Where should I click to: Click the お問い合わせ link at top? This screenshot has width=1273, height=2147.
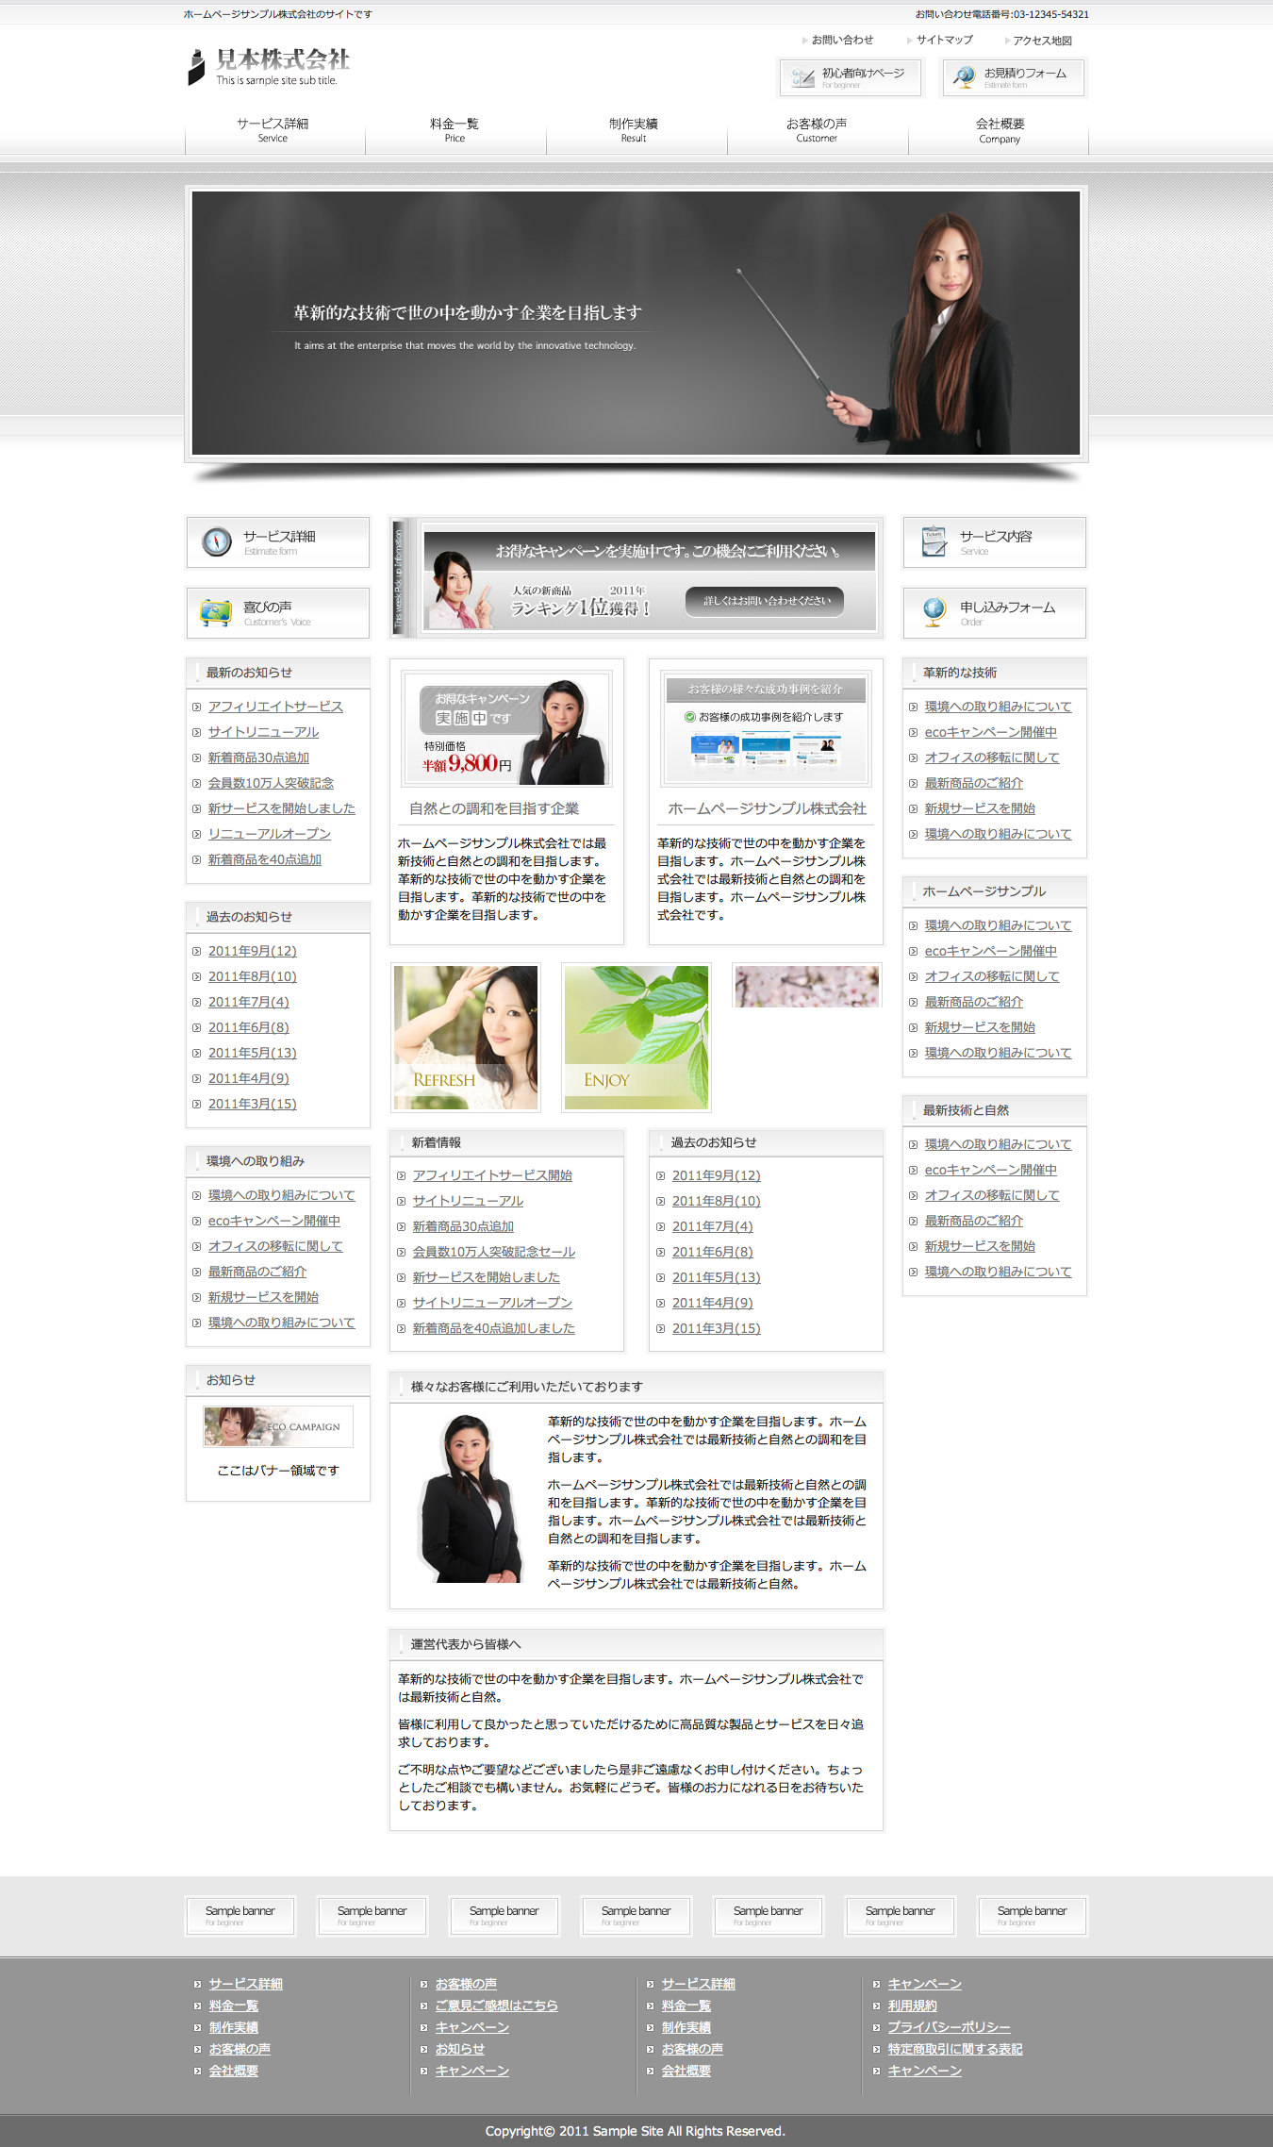pyautogui.click(x=842, y=41)
